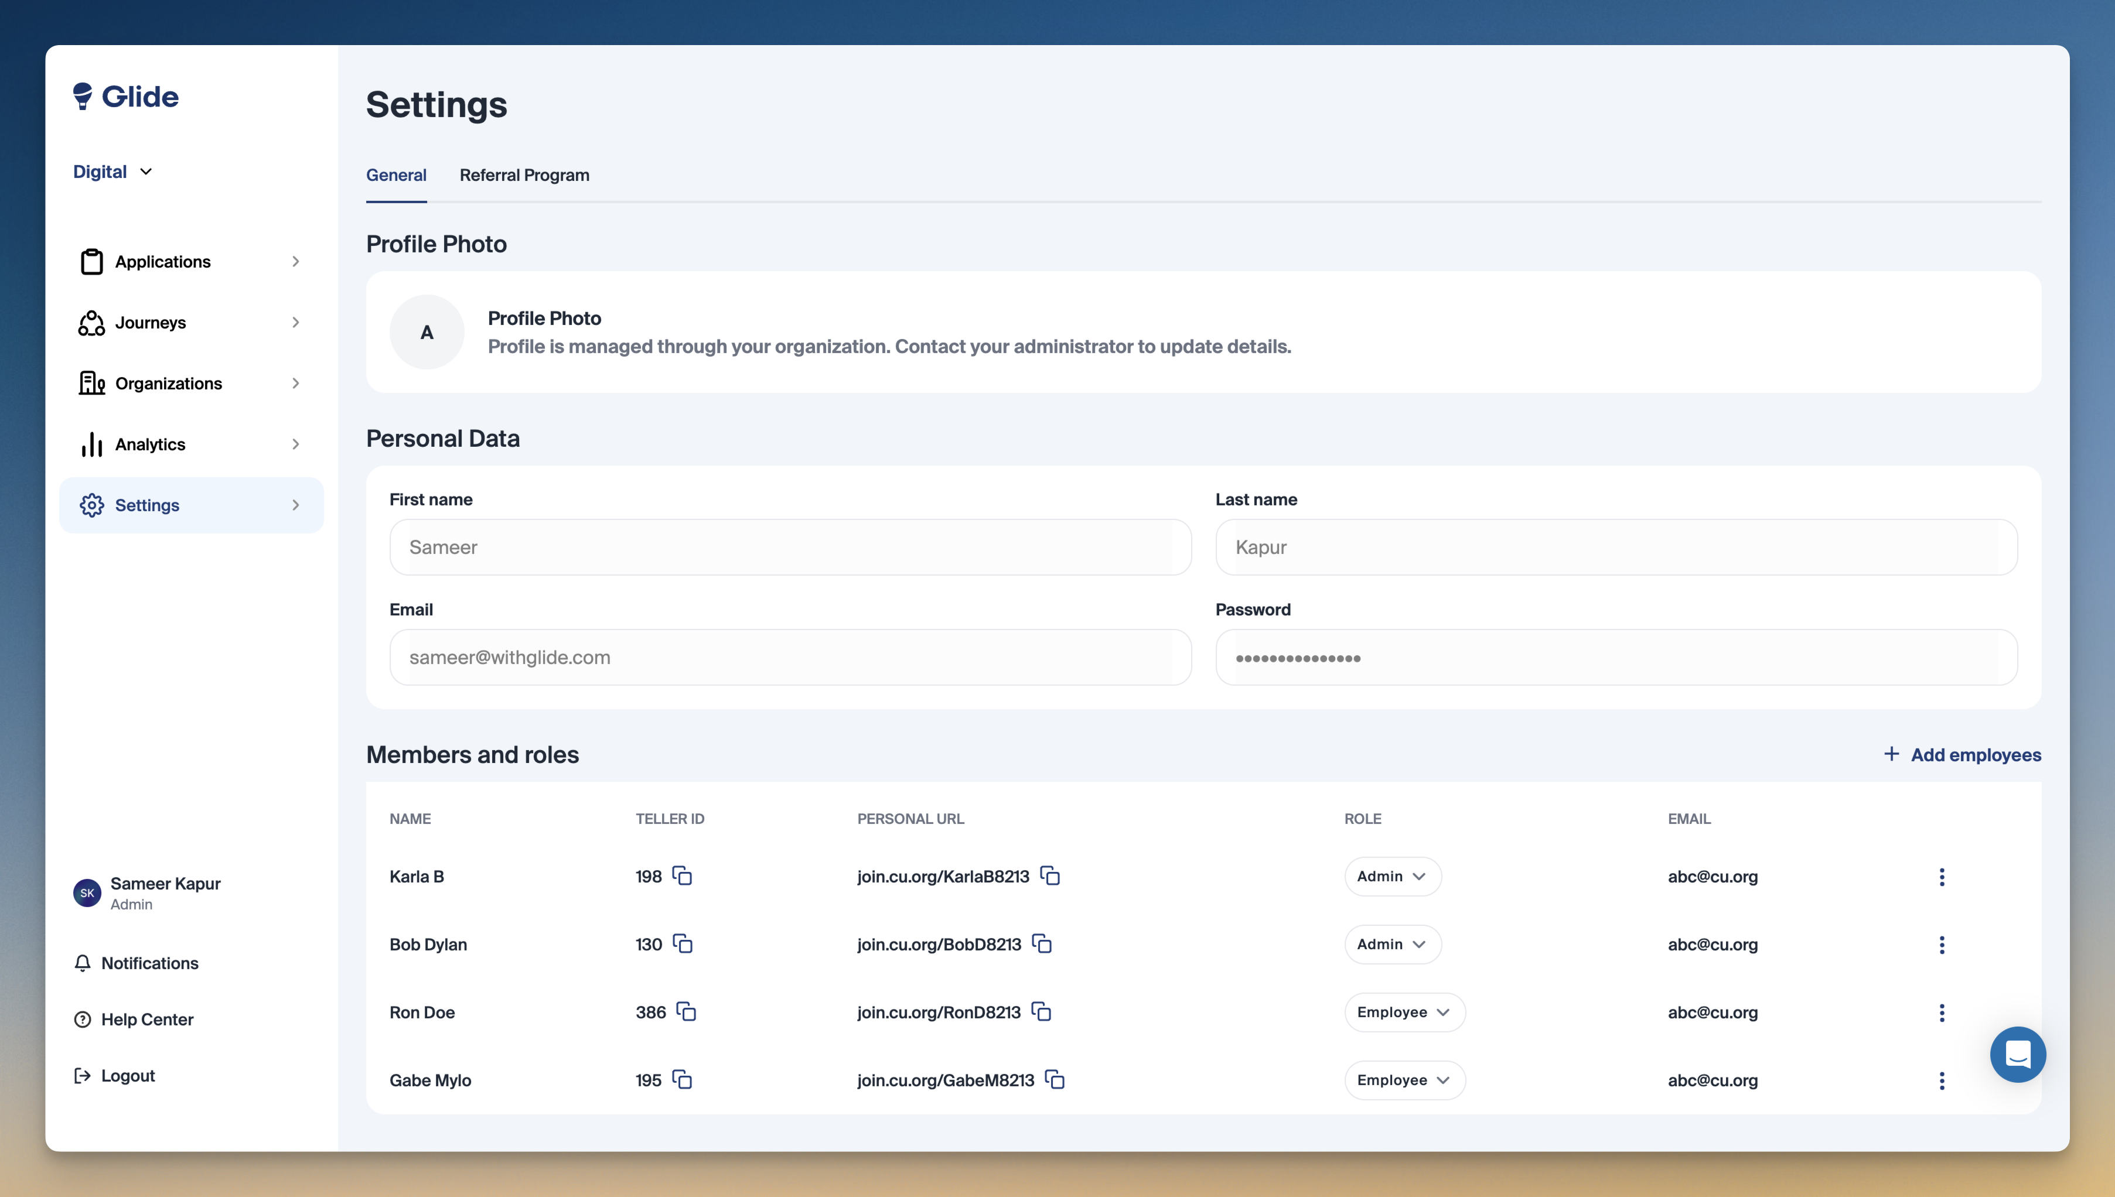
Task: Copy Bob Dylan's personal URL
Action: [1042, 944]
